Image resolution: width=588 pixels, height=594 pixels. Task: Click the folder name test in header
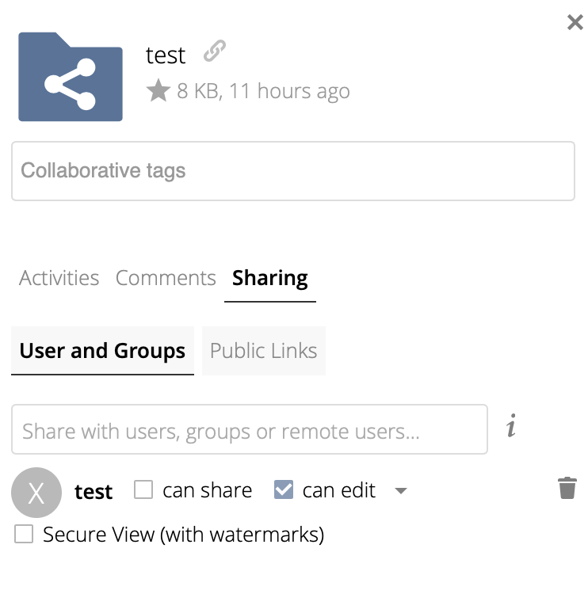click(x=166, y=55)
